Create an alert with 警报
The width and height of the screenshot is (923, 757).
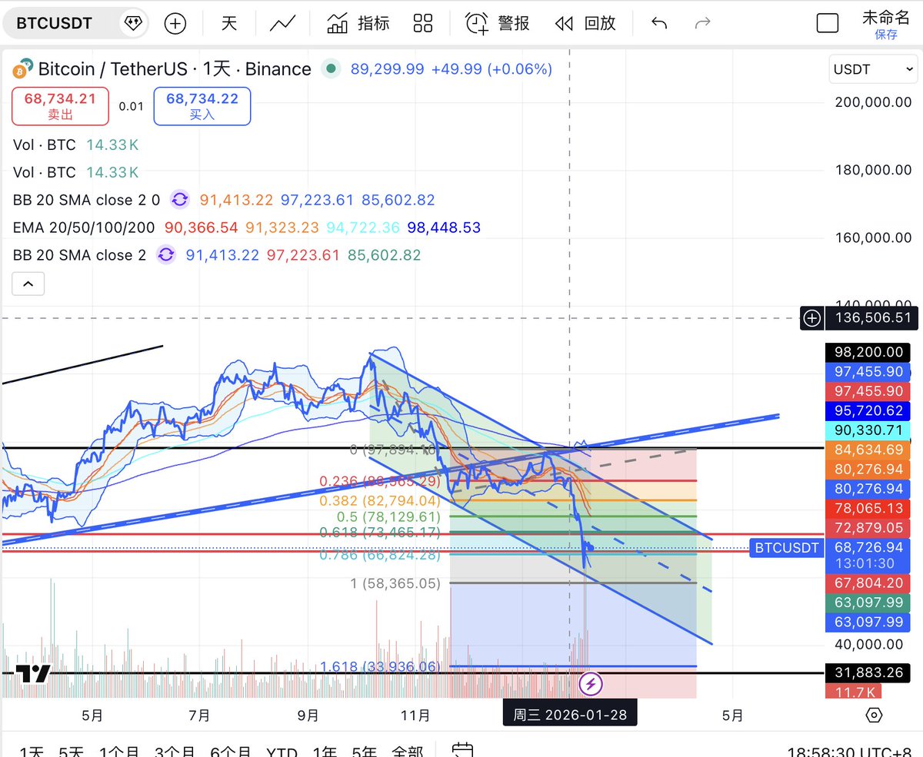click(498, 23)
